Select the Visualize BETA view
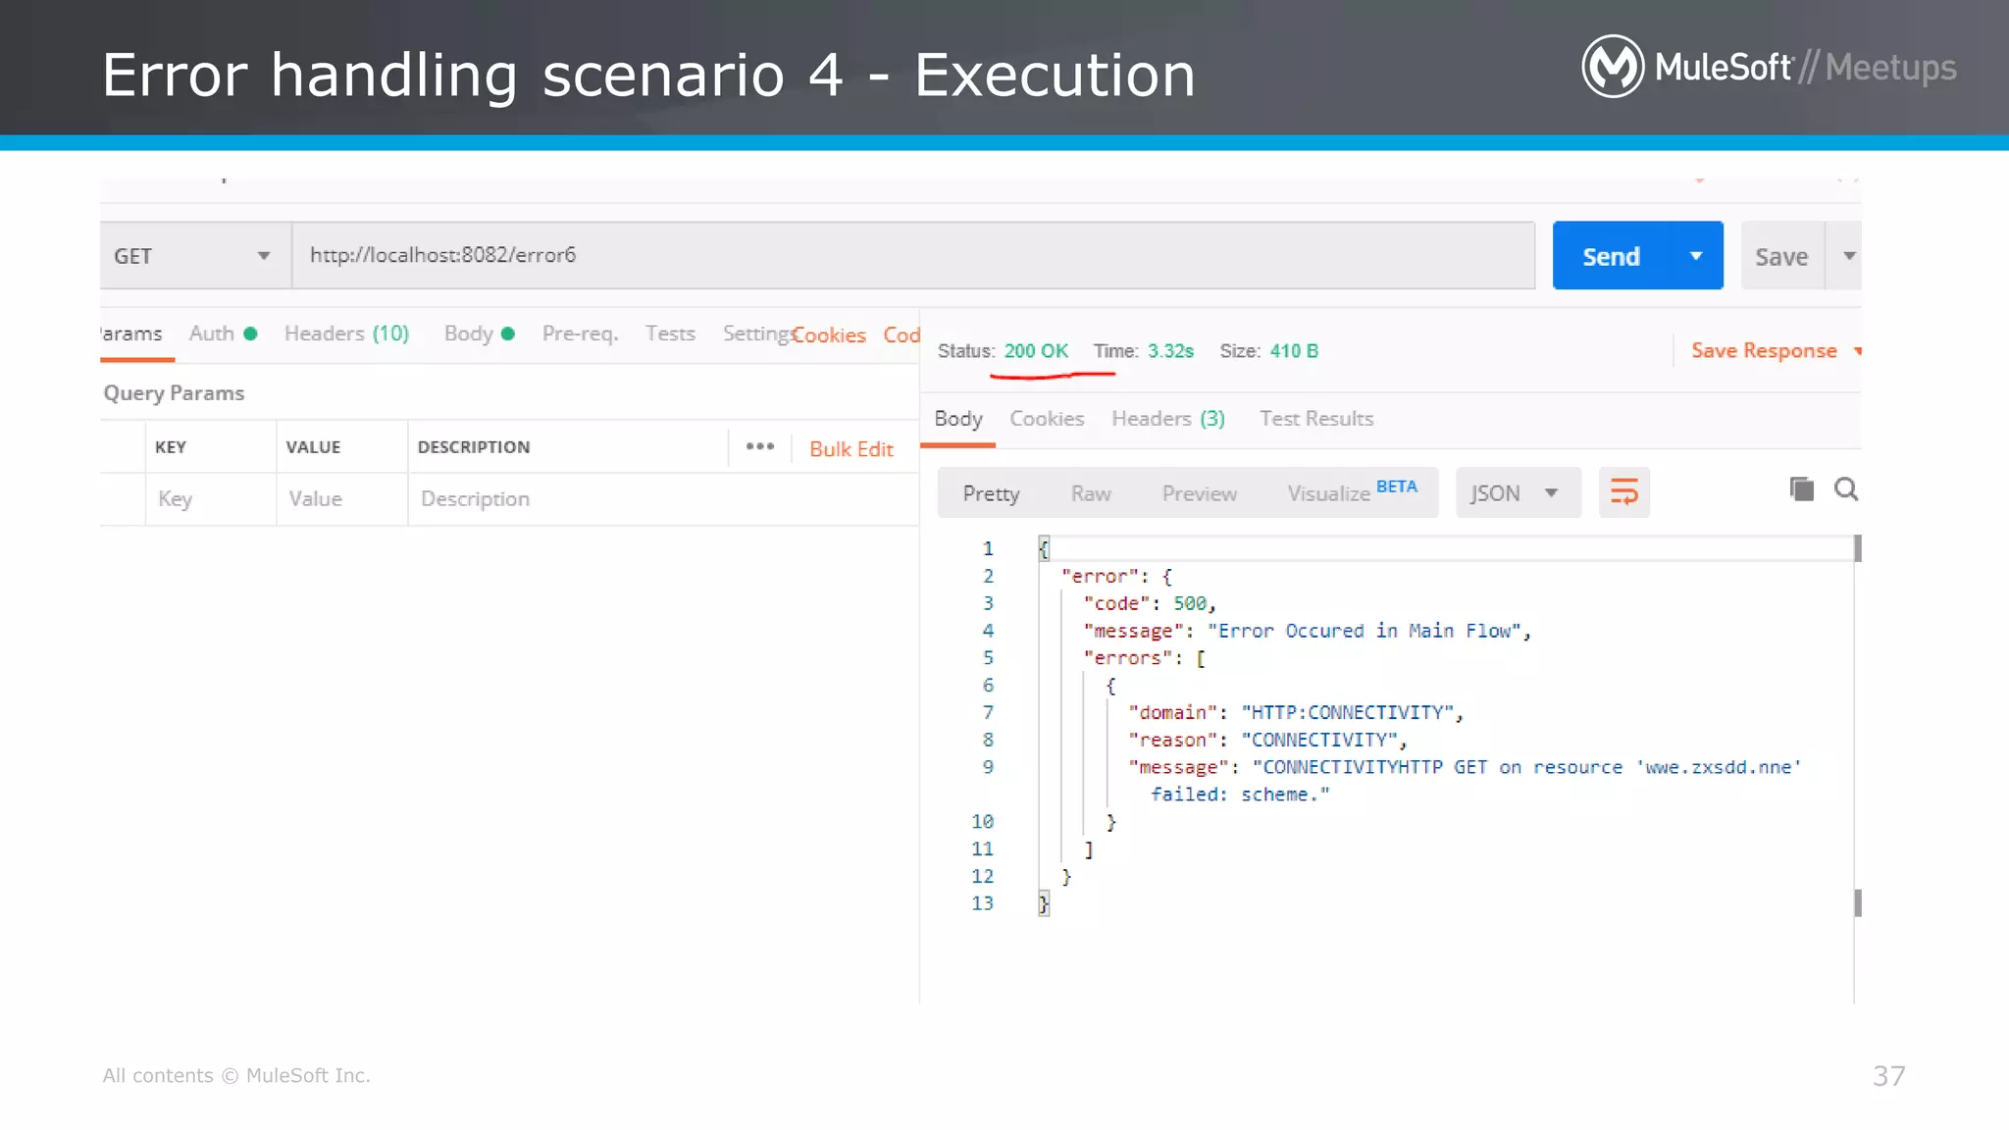Viewport: 2009px width, 1130px height. [x=1352, y=492]
